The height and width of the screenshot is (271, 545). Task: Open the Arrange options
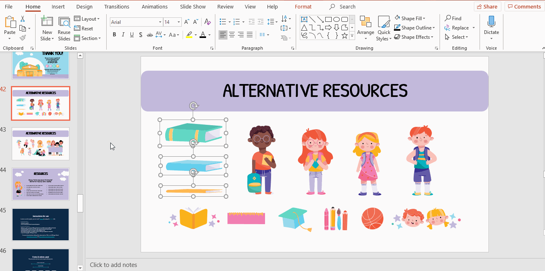coord(366,28)
